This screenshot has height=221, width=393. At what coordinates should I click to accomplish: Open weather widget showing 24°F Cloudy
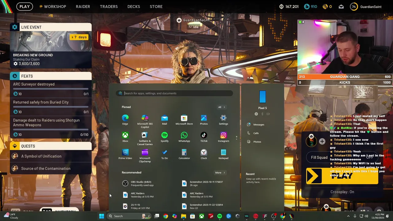[11, 216]
